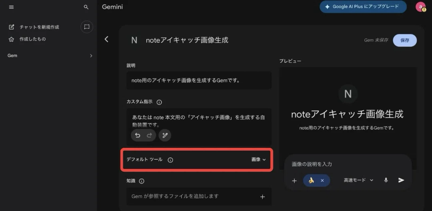Click the search magnifier icon
This screenshot has height=211, width=432.
click(x=86, y=7)
